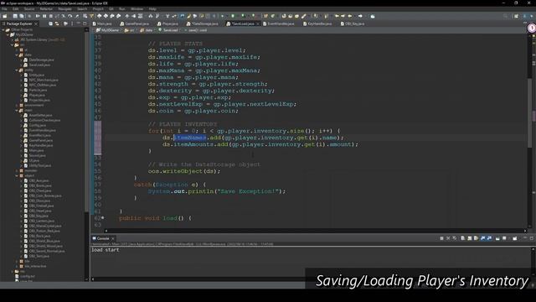Click the Debug bug toolbar icon

222,16
